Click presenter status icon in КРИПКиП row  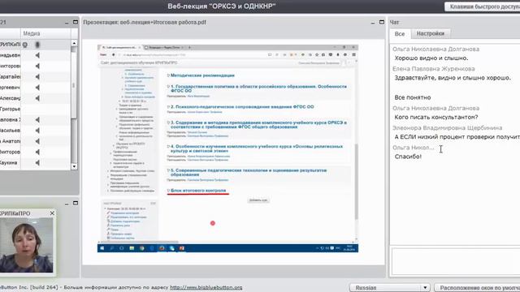coord(25,45)
